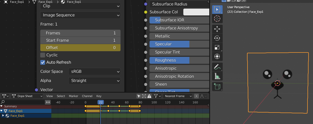The width and height of the screenshot is (313, 124).
Task: Open the Clip extension dropdown
Action: pos(80,6)
